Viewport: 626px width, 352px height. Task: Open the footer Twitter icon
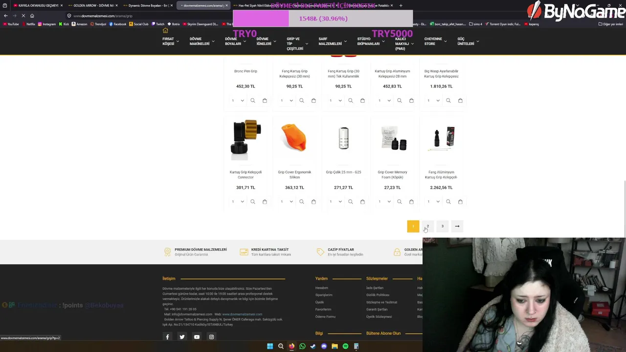pyautogui.click(x=182, y=337)
